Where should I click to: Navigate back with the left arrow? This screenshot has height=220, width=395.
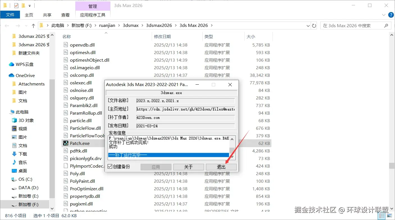tap(7, 26)
